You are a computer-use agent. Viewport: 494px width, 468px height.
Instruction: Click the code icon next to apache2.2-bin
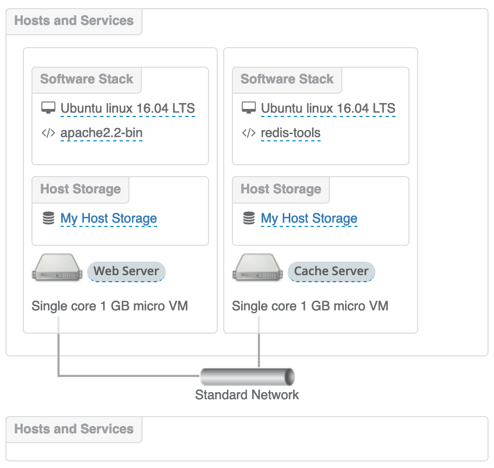click(x=48, y=133)
